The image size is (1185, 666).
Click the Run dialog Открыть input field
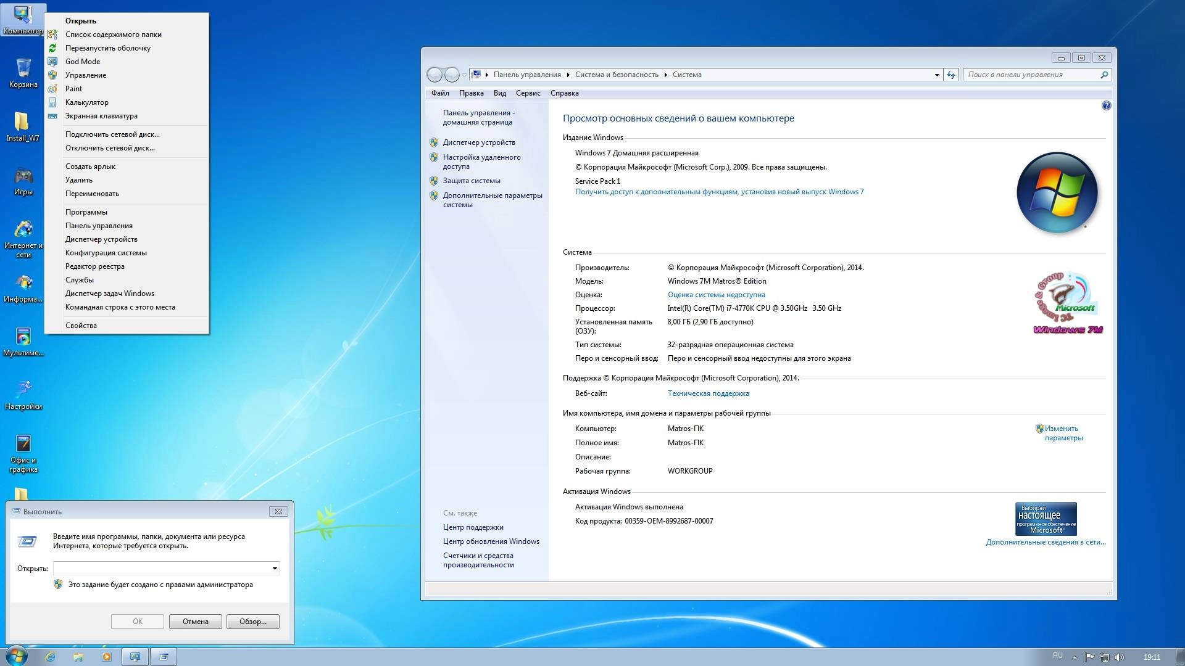pyautogui.click(x=162, y=568)
